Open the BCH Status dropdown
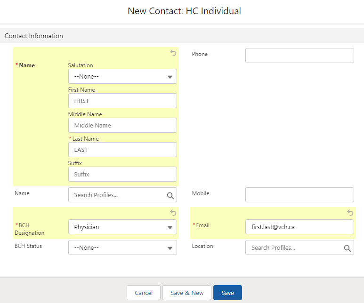 pyautogui.click(x=122, y=247)
